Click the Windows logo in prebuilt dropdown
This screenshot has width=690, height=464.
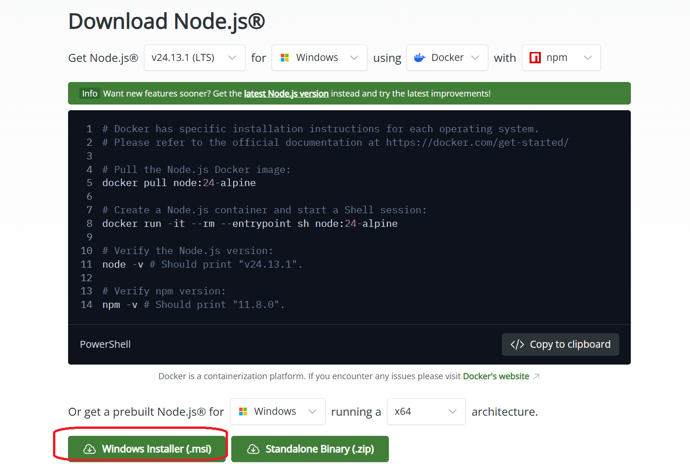[x=243, y=412]
